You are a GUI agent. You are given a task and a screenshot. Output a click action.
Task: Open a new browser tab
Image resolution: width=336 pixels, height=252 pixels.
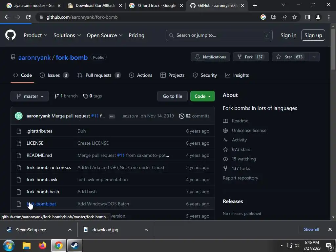point(255,6)
